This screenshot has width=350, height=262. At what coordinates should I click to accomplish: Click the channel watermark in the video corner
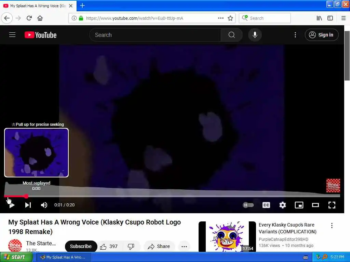point(333,185)
